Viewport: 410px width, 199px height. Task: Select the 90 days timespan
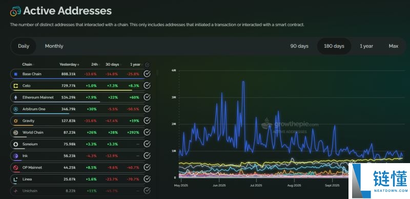click(x=299, y=46)
